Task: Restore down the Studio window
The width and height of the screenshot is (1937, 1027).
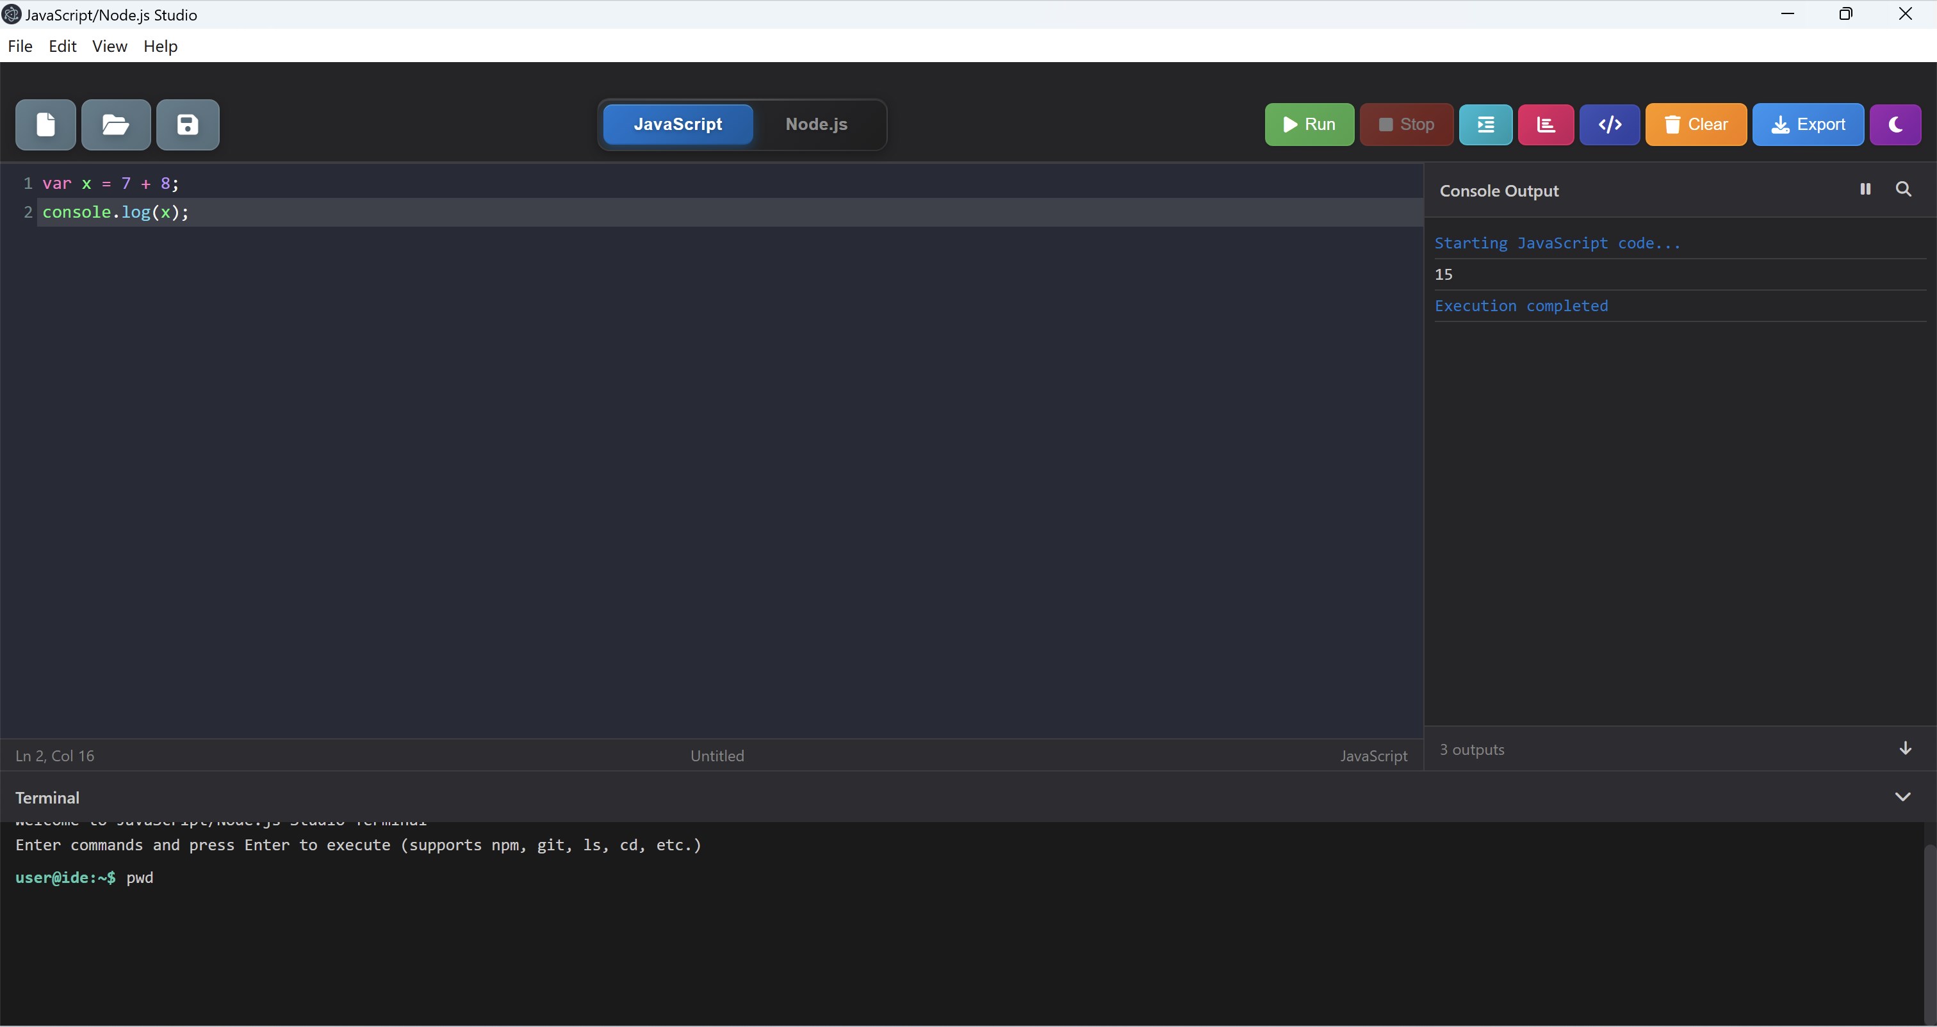Action: tap(1846, 14)
